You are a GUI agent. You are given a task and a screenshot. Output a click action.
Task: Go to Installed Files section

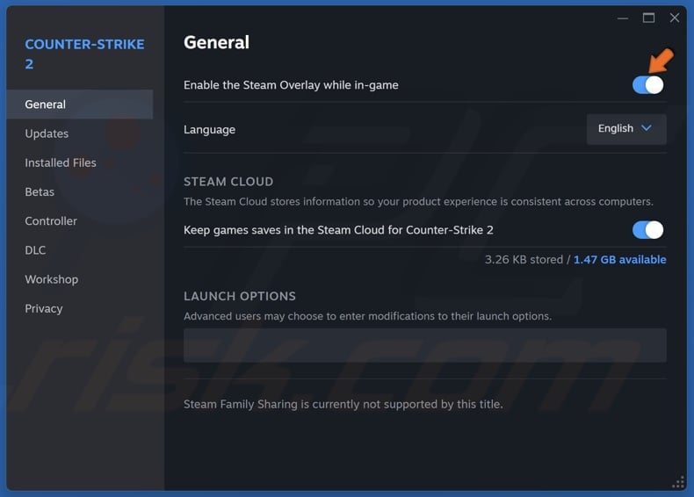pyautogui.click(x=61, y=162)
